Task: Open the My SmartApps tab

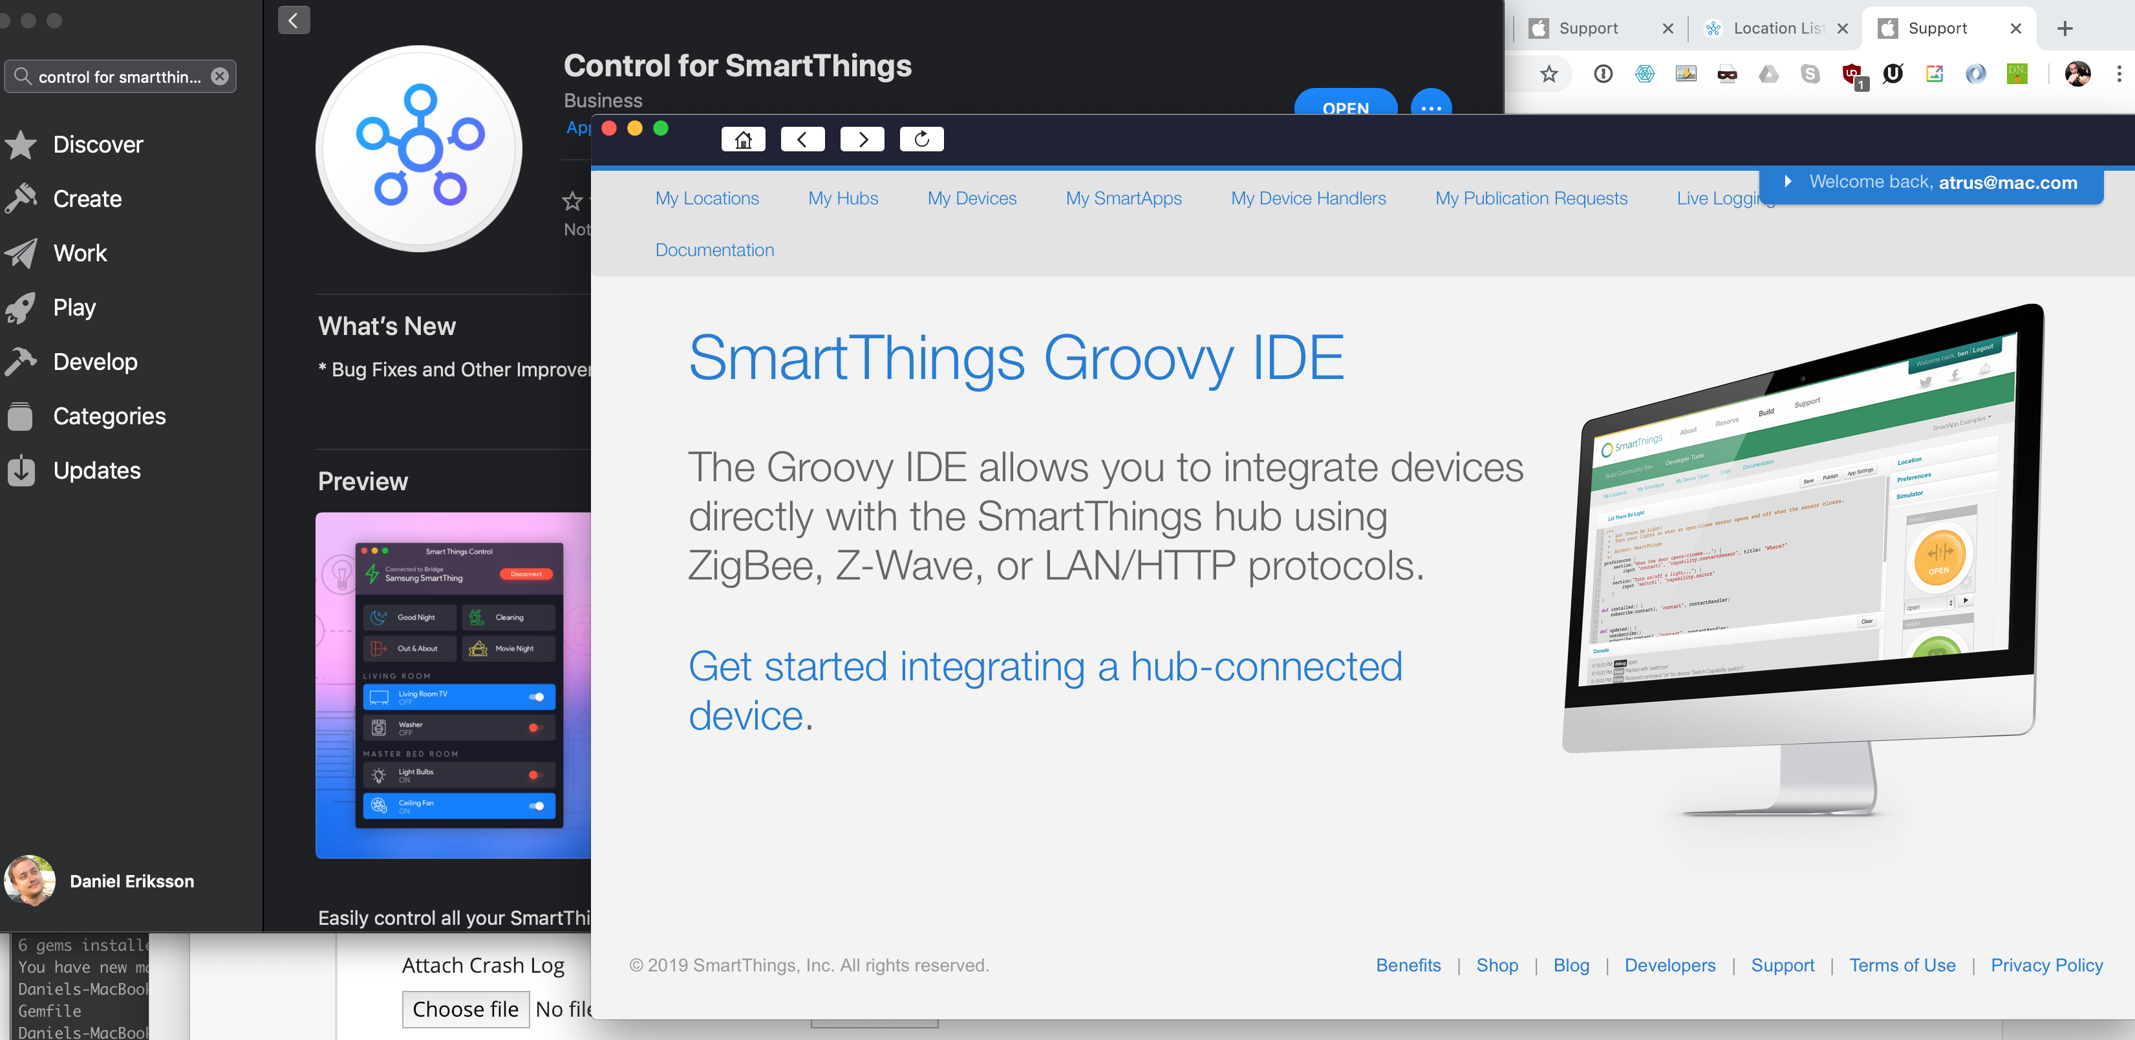Action: click(1124, 198)
